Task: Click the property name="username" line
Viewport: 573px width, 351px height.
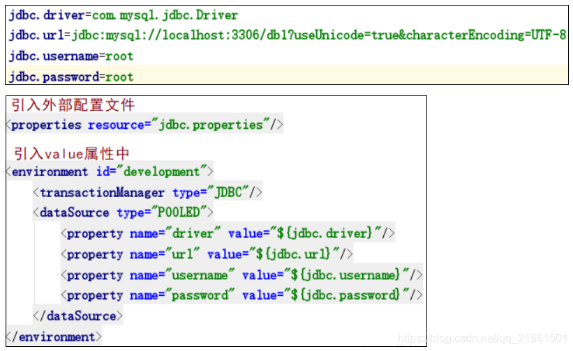Action: click(241, 274)
